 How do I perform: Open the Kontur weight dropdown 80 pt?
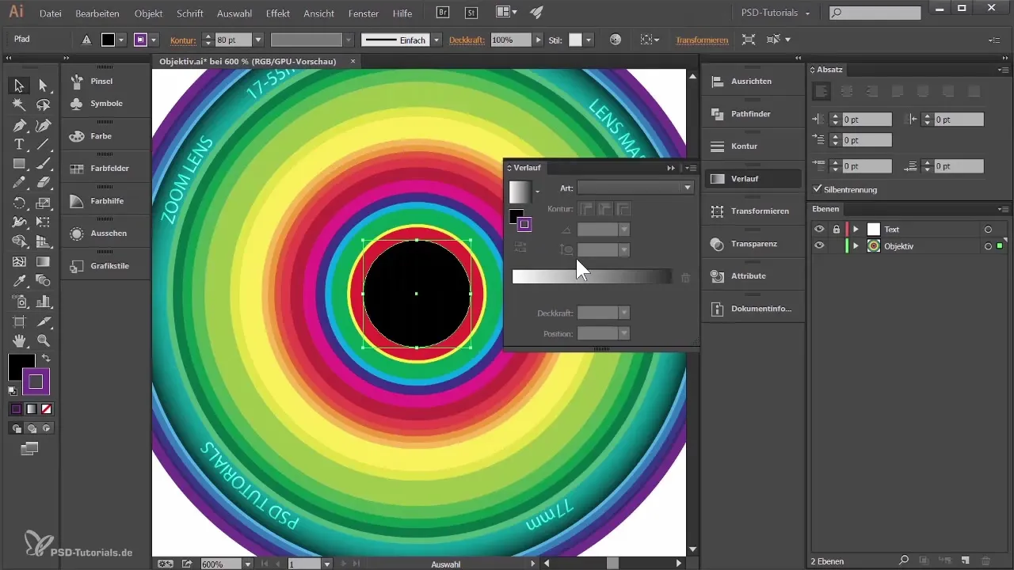(x=258, y=40)
